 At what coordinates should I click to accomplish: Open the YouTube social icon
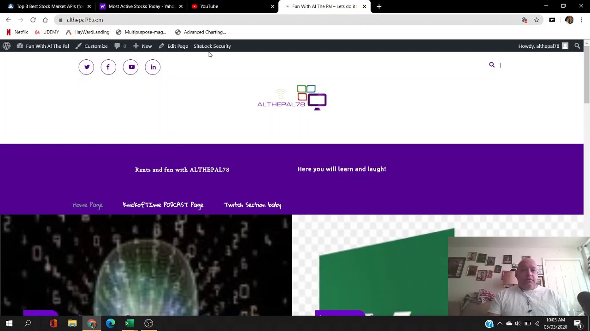[x=130, y=67]
